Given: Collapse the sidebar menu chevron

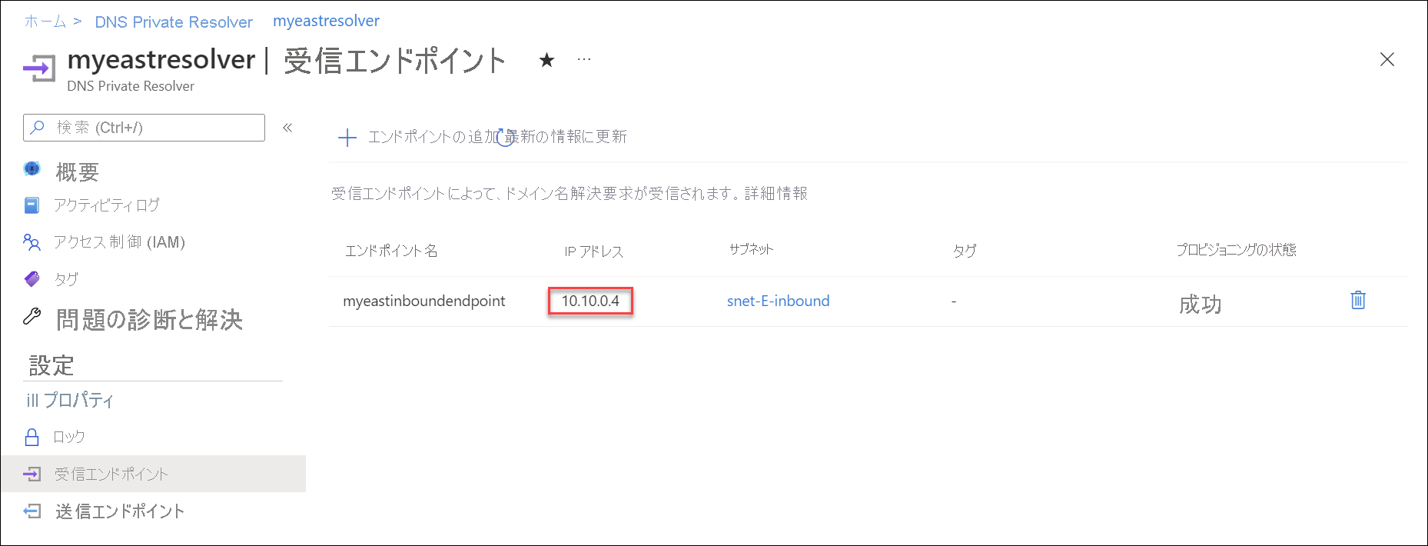Looking at the screenshot, I should pos(287,128).
